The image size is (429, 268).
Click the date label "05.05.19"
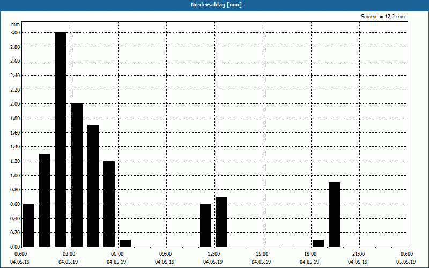coord(406,262)
